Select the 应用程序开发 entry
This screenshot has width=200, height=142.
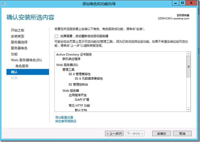tap(77, 95)
